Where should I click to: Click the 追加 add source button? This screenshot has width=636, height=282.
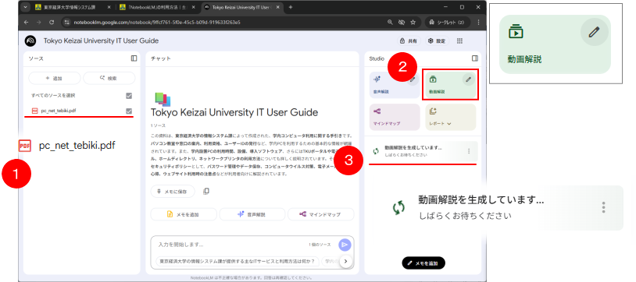click(54, 78)
